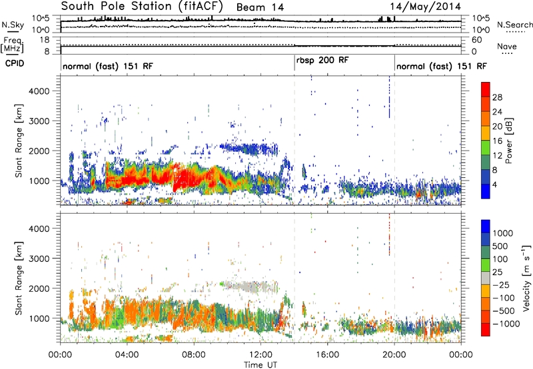Click the 'rbsp 200 RF' CPID text

tap(322, 61)
